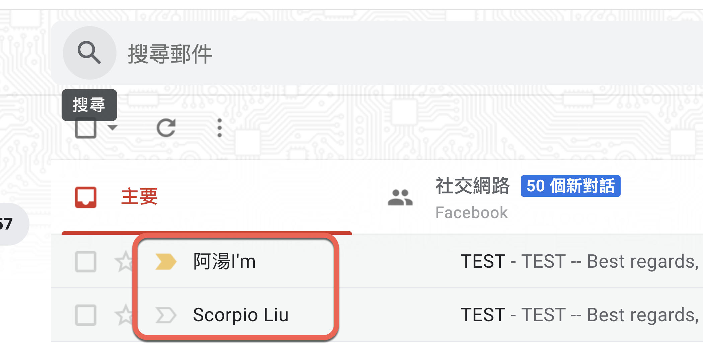Click the yellow importance marker for 阿湯I'm
The width and height of the screenshot is (703, 356).
tap(165, 262)
